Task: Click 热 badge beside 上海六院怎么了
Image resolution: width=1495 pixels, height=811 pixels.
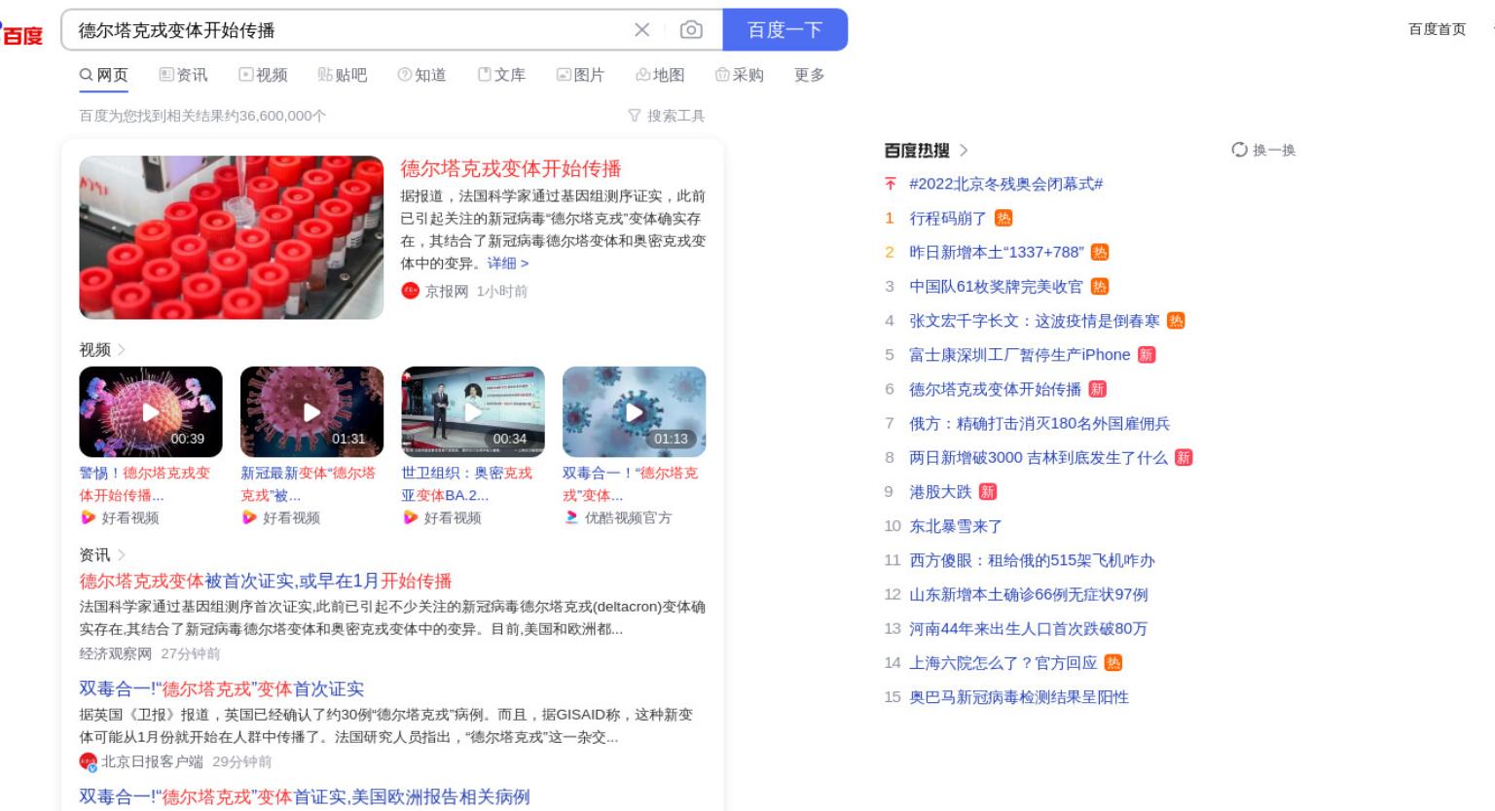Action: (x=1113, y=662)
